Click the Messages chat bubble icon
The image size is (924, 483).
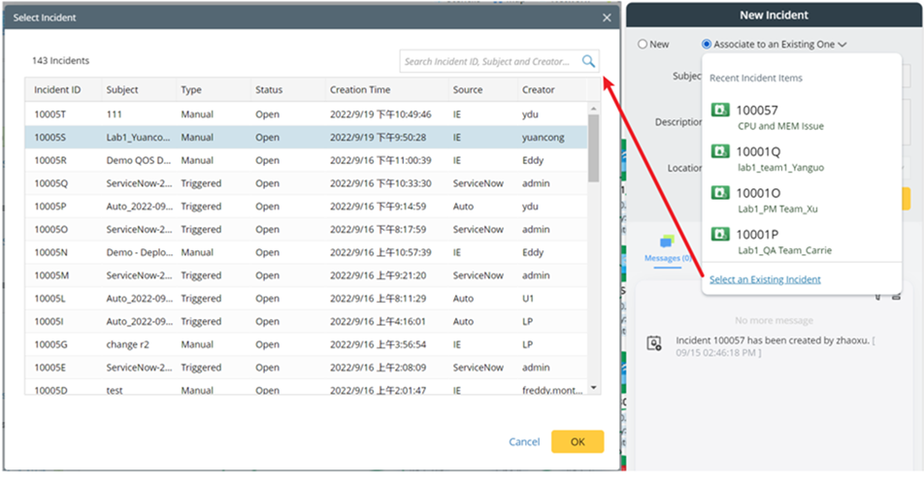pos(667,241)
